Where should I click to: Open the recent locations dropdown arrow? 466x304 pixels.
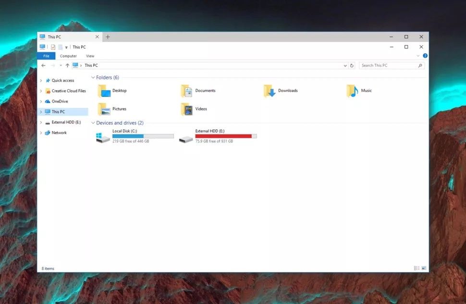[61, 65]
